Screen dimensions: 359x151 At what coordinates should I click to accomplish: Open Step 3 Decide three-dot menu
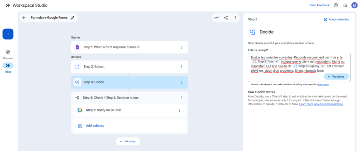click(182, 82)
